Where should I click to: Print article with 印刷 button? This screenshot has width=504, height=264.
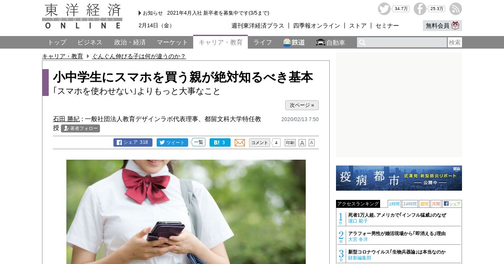tap(290, 142)
